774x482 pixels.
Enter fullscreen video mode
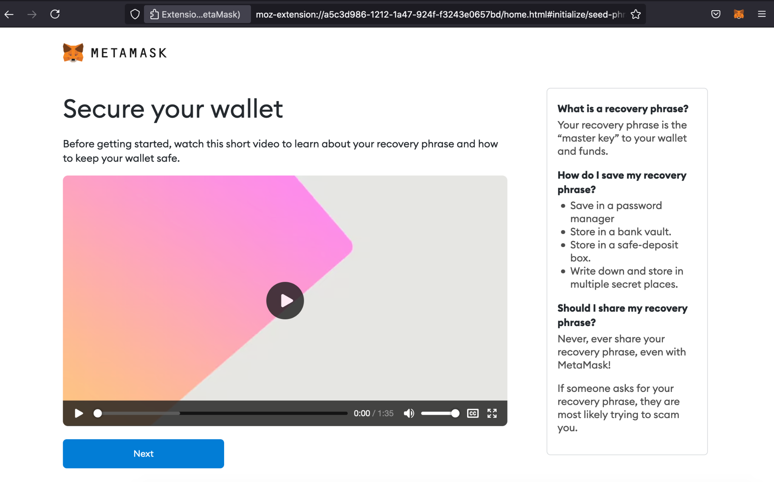492,413
